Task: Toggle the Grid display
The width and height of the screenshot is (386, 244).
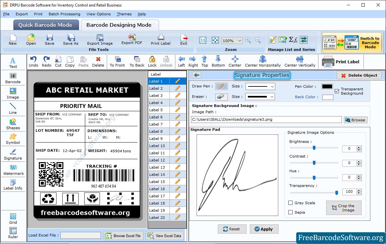Action: coord(13,219)
